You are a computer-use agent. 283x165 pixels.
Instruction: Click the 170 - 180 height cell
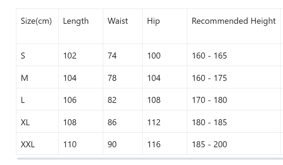point(209,100)
